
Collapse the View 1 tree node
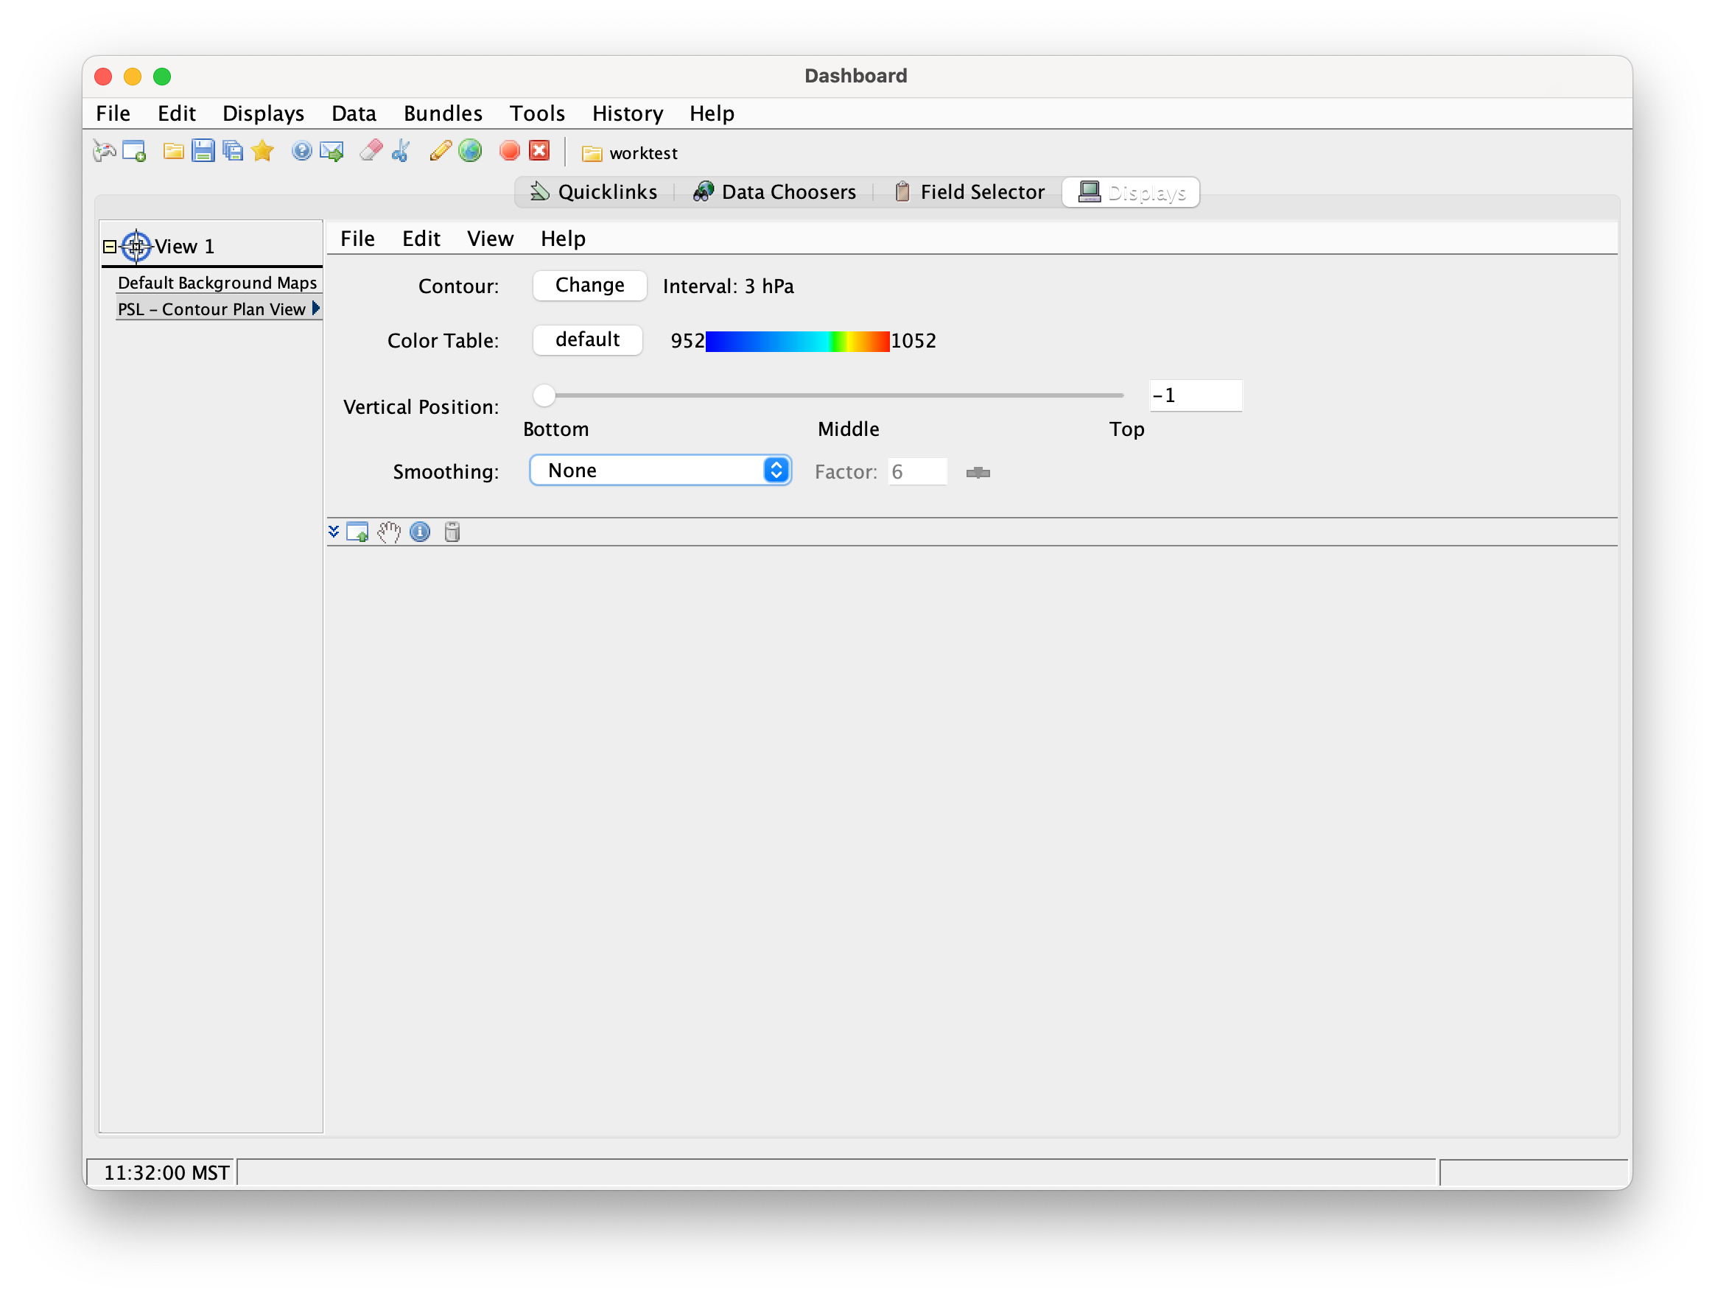[x=109, y=247]
